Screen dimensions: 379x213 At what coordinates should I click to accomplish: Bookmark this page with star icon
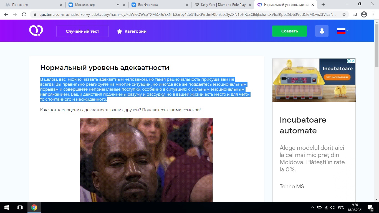(344, 14)
